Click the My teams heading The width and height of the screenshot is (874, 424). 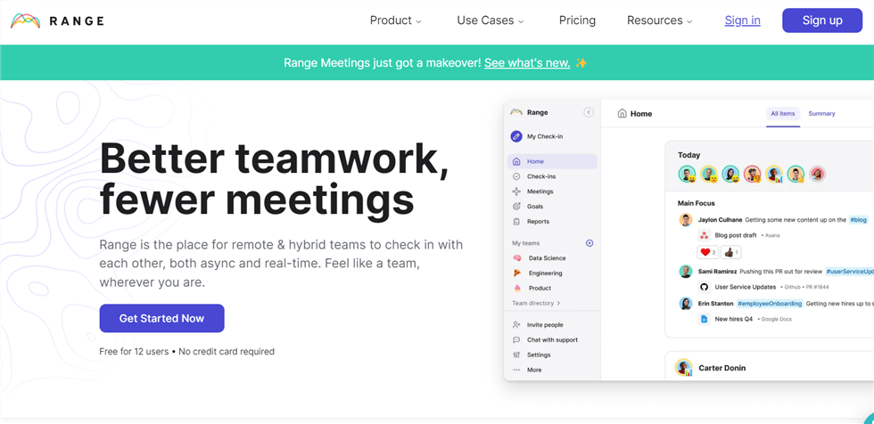pos(525,243)
